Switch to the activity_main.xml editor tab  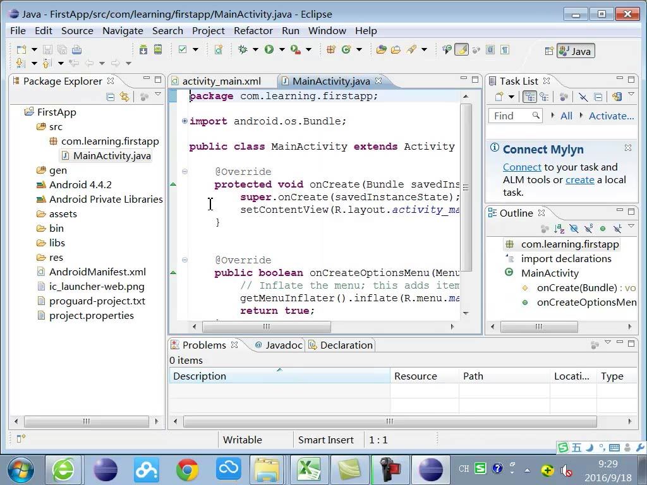click(221, 81)
